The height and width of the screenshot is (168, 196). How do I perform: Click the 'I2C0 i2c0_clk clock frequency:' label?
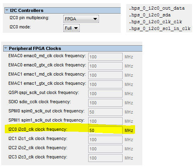[x=38, y=129]
